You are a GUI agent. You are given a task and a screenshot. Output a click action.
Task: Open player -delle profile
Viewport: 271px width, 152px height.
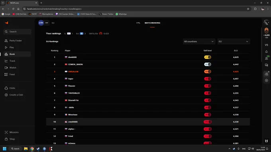[71, 108]
